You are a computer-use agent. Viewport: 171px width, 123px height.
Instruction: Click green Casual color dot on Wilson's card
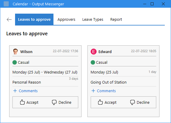tap(14, 62)
